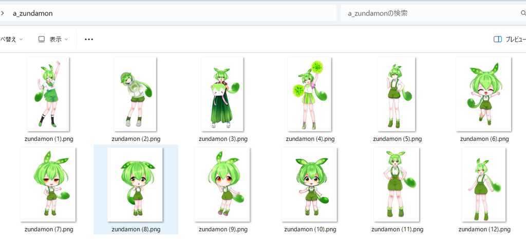Select the zundamon (11).png thumbnail image
This screenshot has height=239, width=526.
point(397,185)
